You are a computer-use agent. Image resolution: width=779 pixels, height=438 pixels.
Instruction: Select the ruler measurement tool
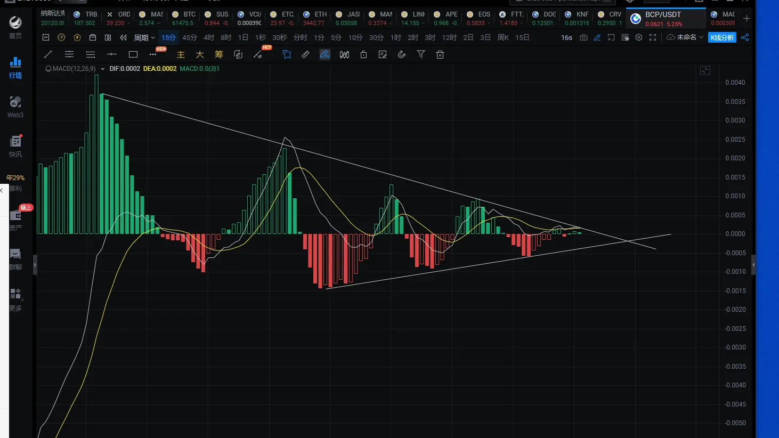pos(305,54)
